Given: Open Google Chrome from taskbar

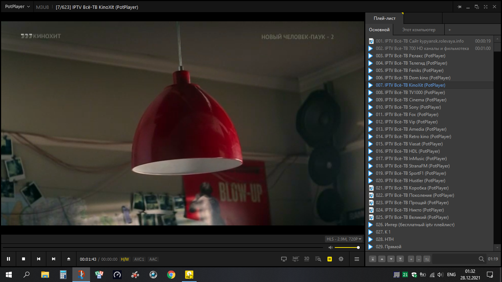Looking at the screenshot, I should (x=171, y=274).
